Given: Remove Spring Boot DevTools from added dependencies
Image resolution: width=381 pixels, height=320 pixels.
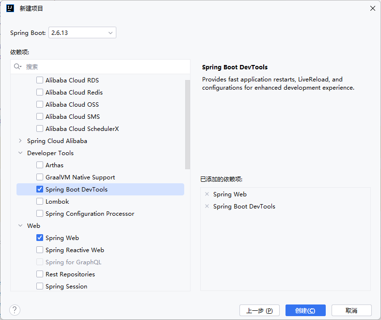Looking at the screenshot, I should coord(207,206).
